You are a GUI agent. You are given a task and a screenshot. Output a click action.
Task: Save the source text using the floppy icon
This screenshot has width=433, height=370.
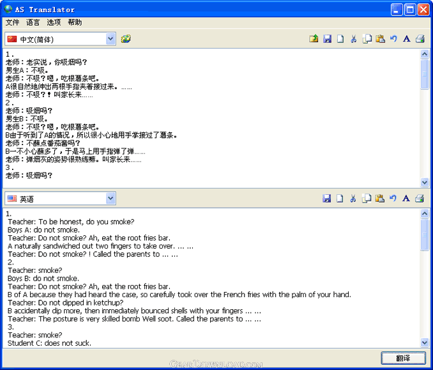point(327,39)
